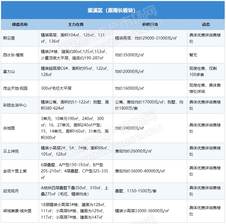Click the status 现房在售，仅剩100多套
226x224 pixels.
(x=203, y=71)
